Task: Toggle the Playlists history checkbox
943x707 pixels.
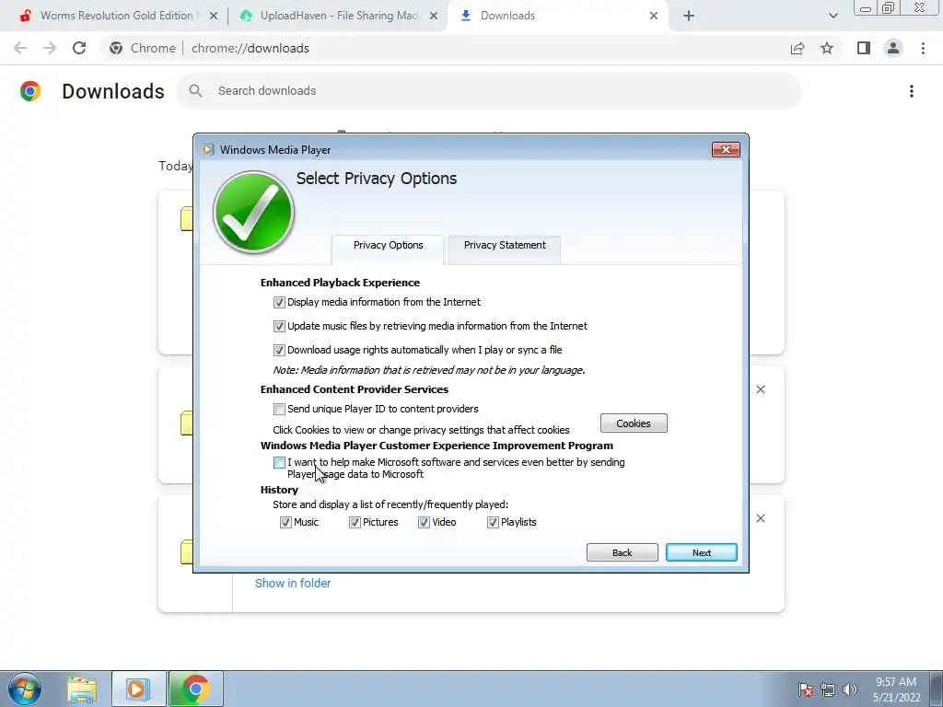Action: point(494,523)
